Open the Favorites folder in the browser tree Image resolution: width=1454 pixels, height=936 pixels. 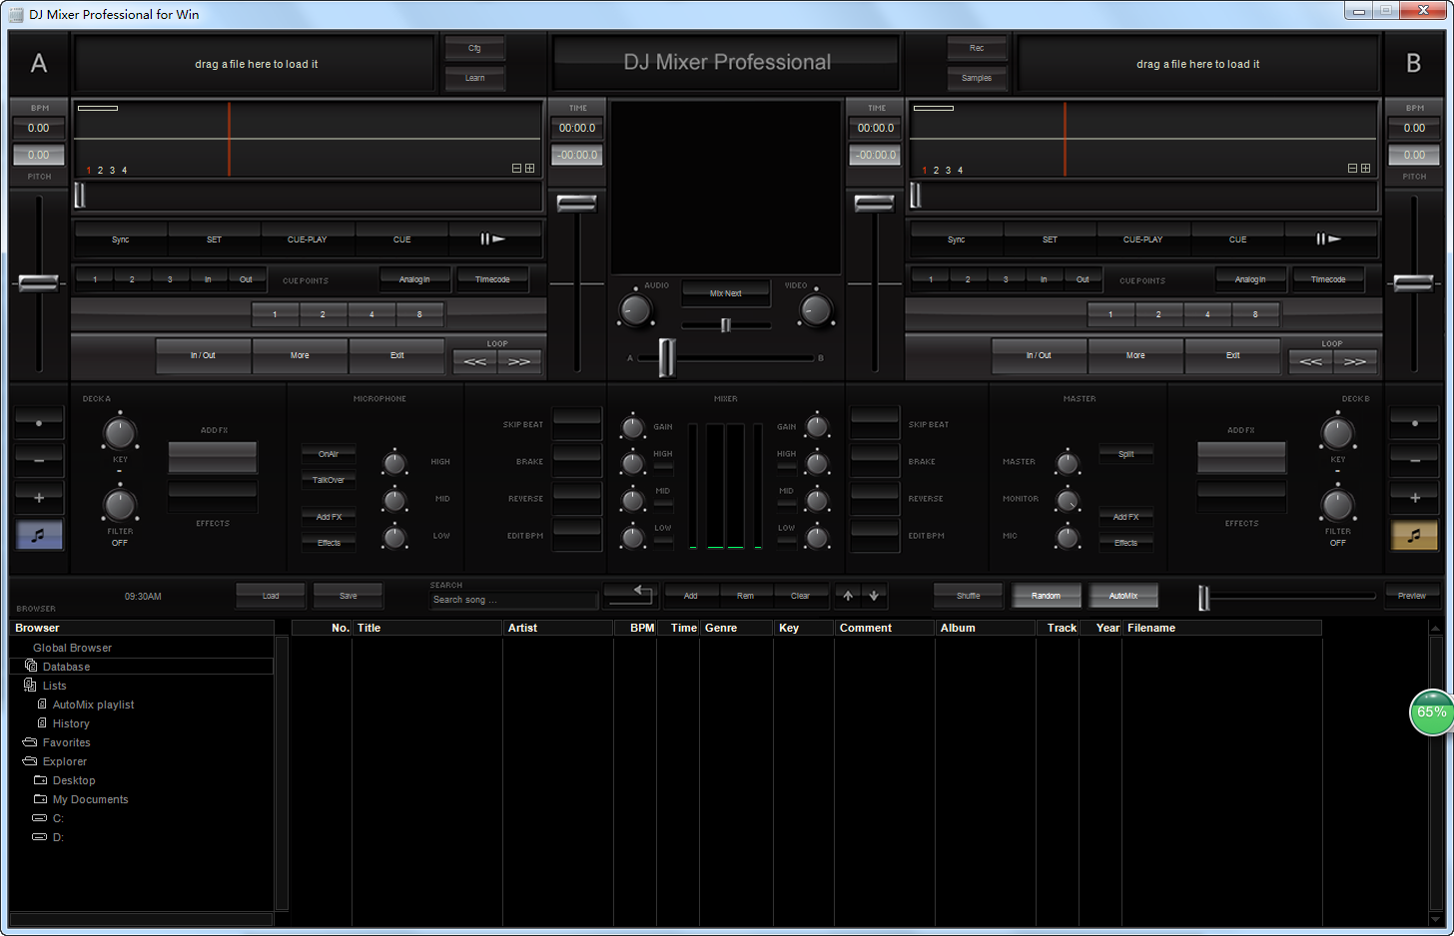[x=66, y=742]
